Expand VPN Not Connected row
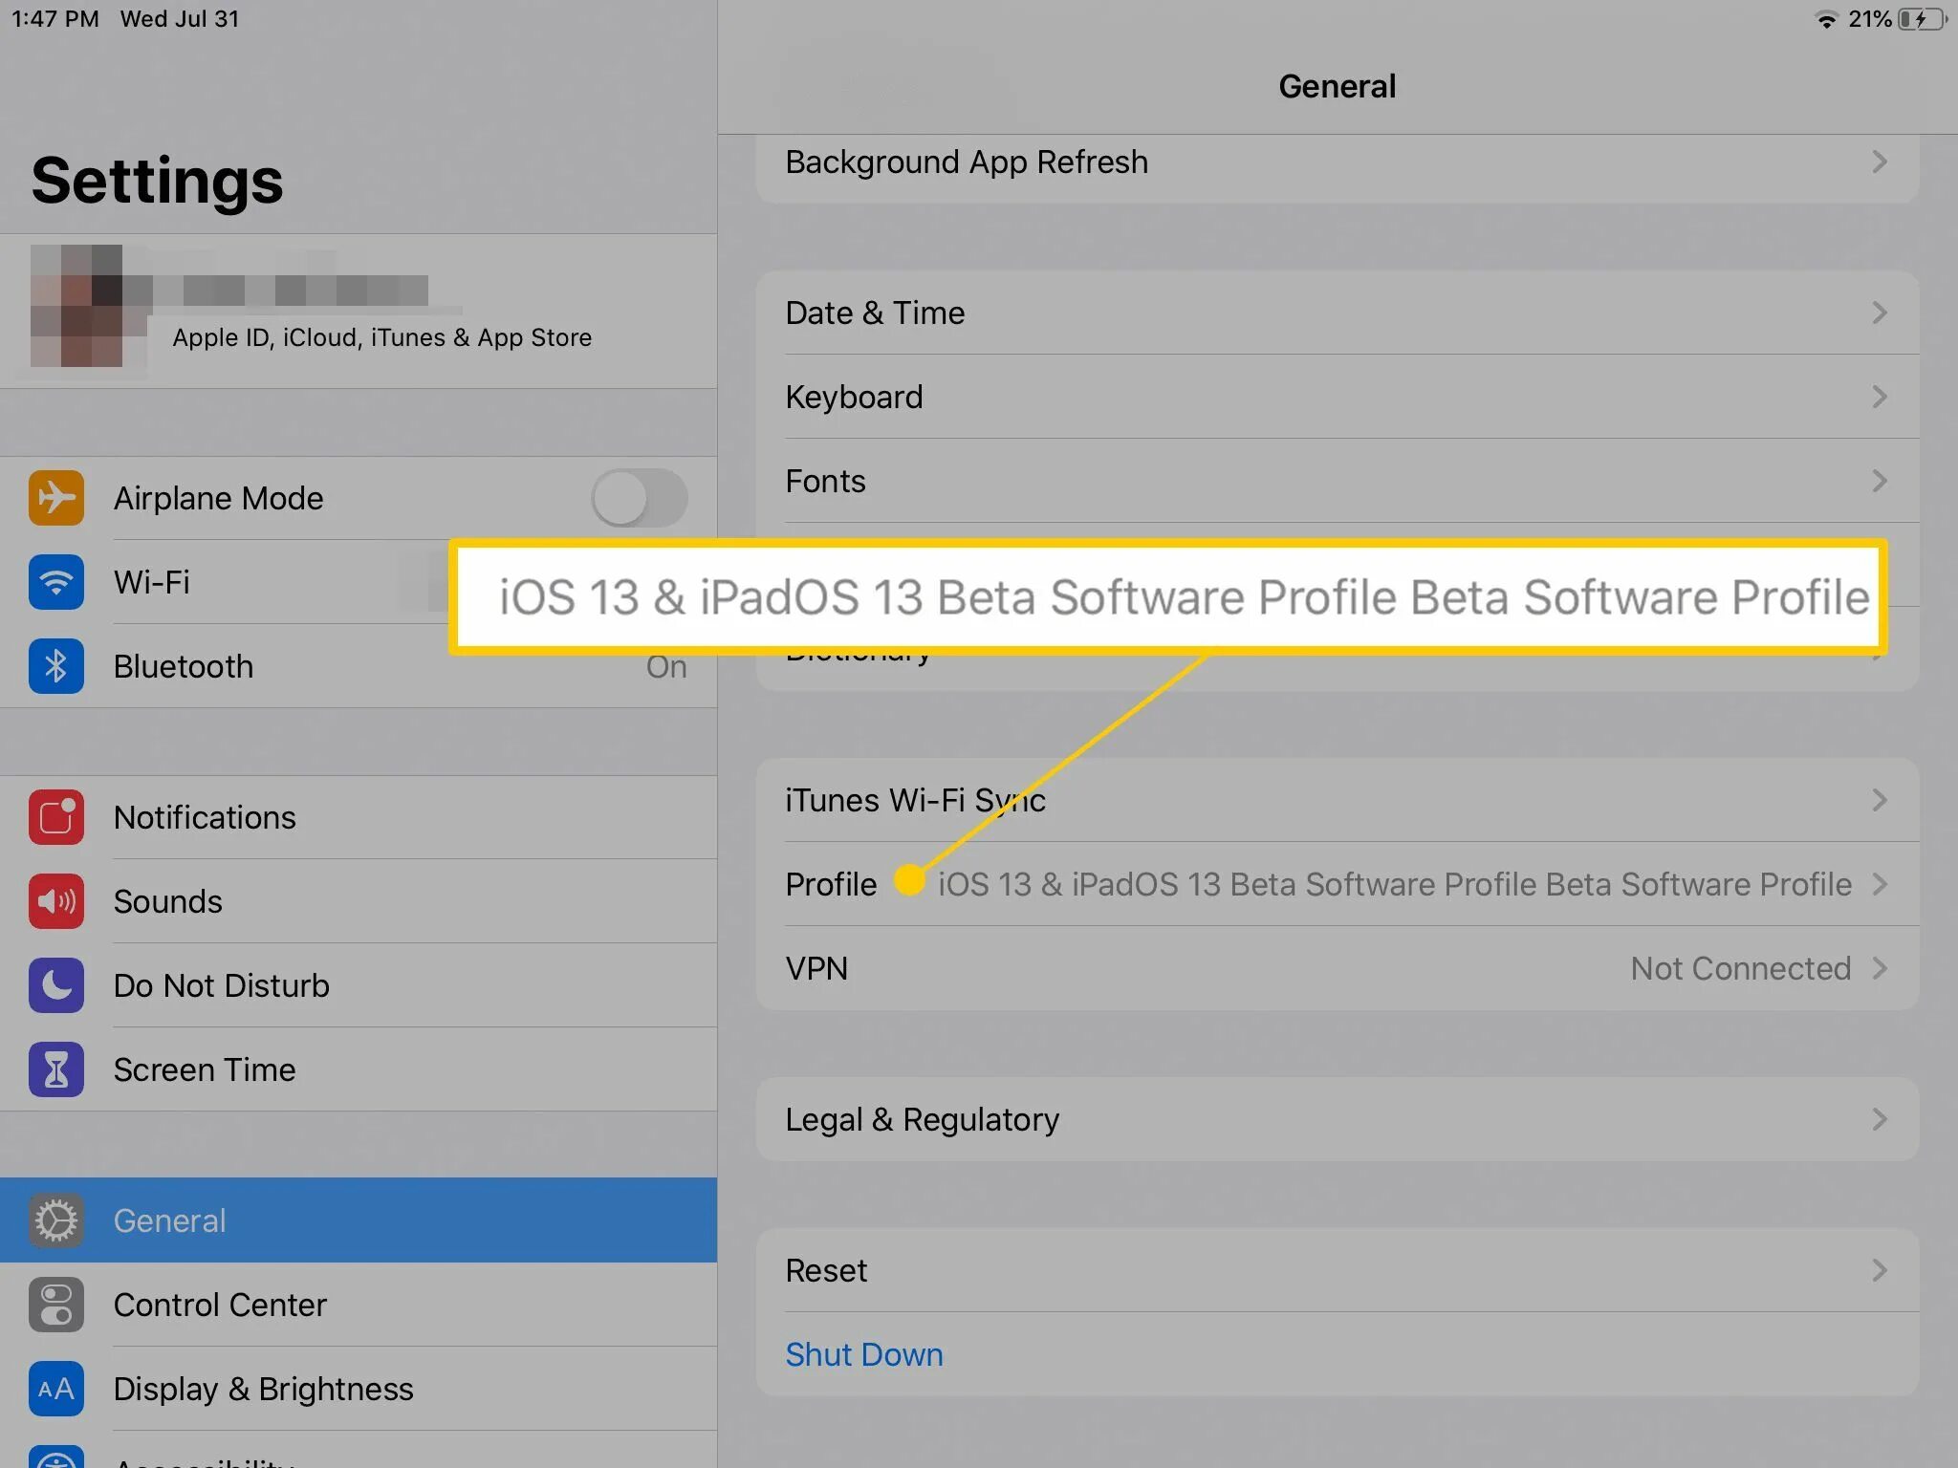Screen dimensions: 1958x1468 1740,968
